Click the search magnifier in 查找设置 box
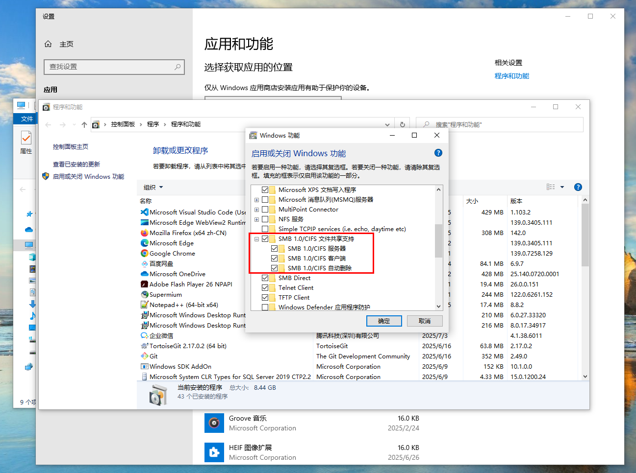Screen dimensions: 636x473 [x=178, y=67]
